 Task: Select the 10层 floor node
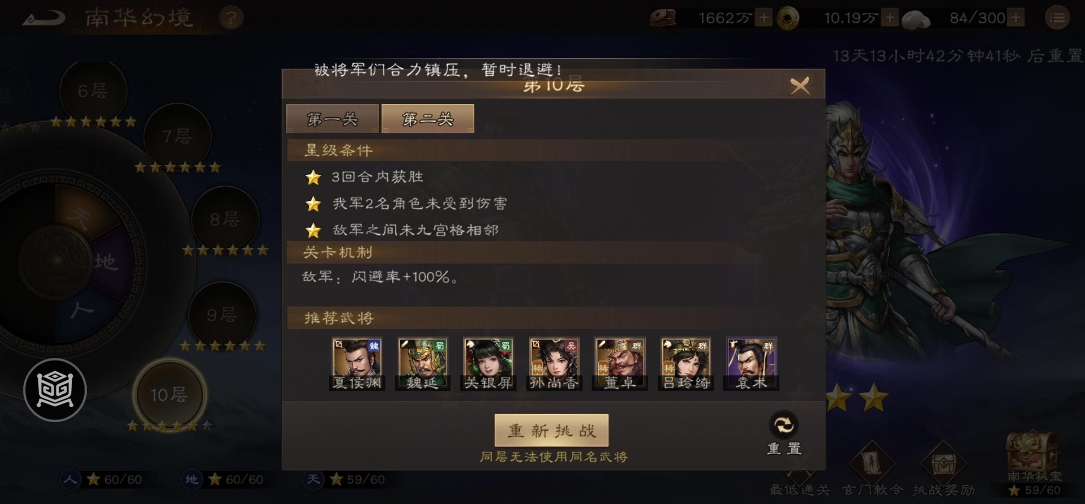(x=169, y=394)
